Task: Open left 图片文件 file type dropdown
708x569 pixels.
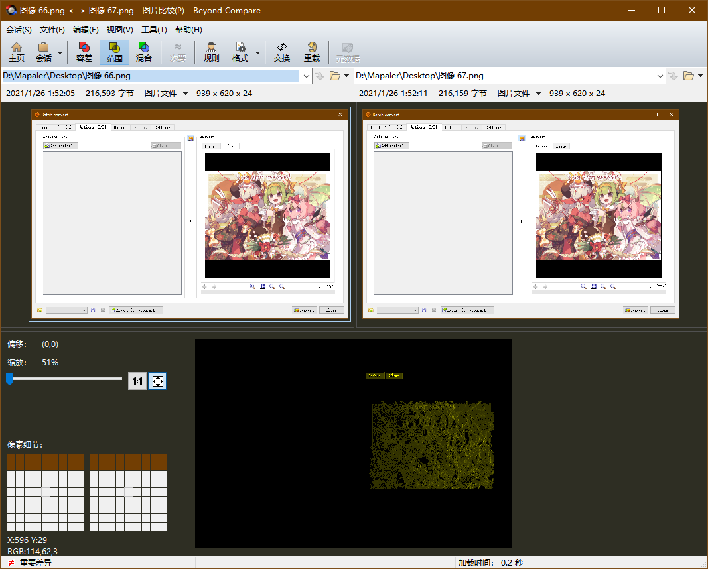Action: tap(166, 94)
